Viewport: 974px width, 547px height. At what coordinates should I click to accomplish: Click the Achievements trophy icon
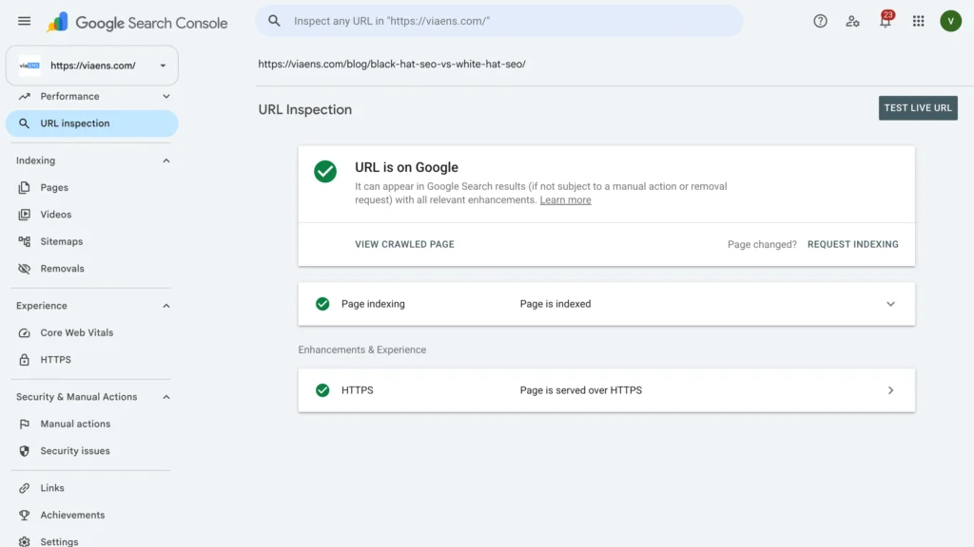tap(24, 515)
